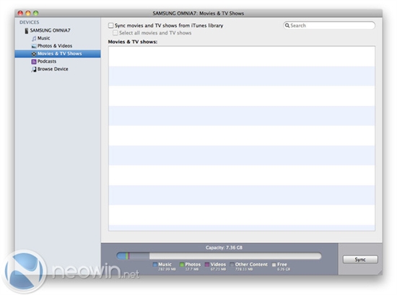Click the Movies & TV Shows film reel icon

(34, 53)
